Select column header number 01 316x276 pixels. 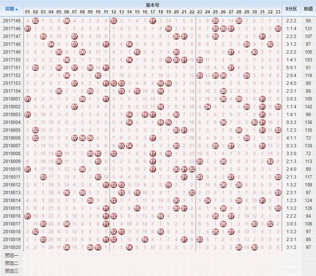click(x=28, y=12)
